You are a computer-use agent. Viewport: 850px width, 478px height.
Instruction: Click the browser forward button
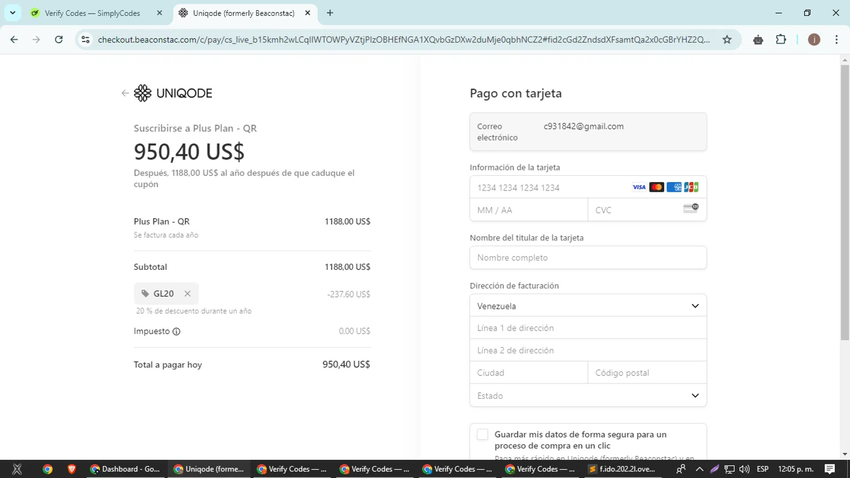click(x=36, y=40)
